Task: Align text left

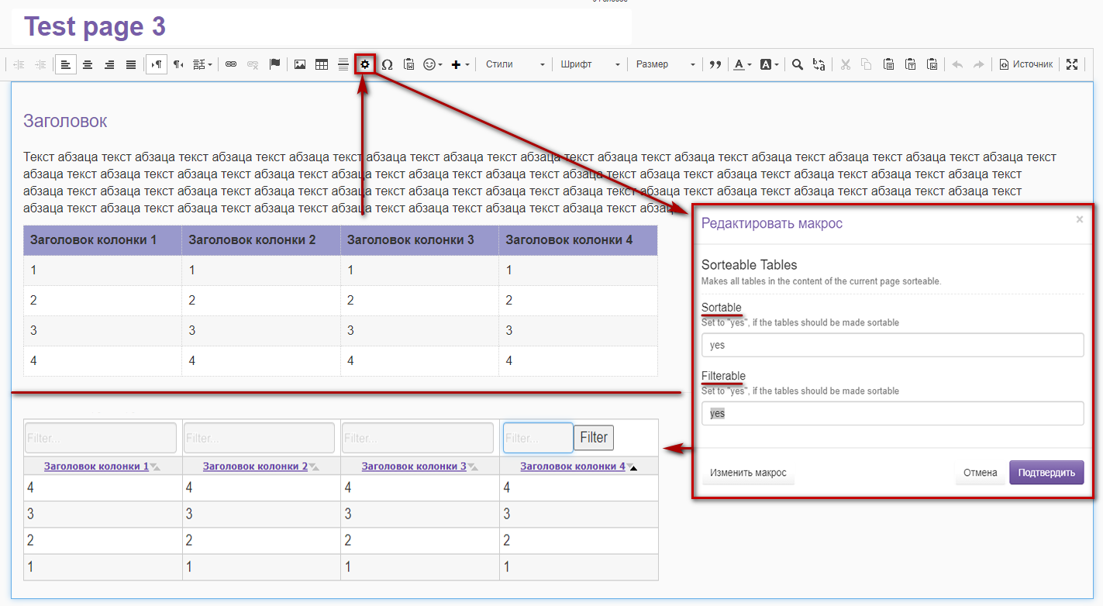Action: click(66, 64)
